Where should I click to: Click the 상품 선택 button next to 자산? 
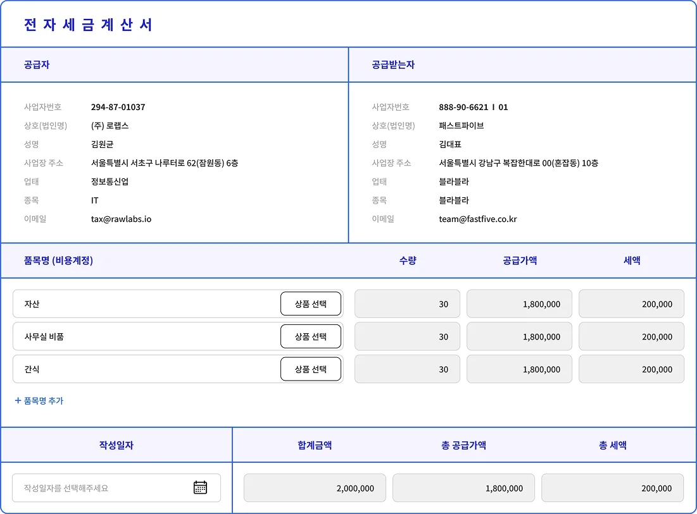(310, 303)
